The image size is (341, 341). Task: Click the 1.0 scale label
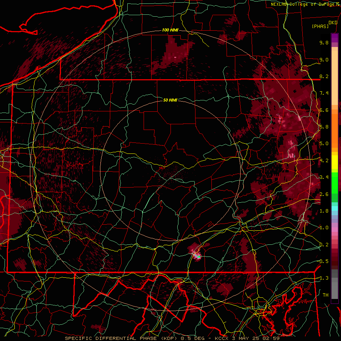tap(324, 228)
